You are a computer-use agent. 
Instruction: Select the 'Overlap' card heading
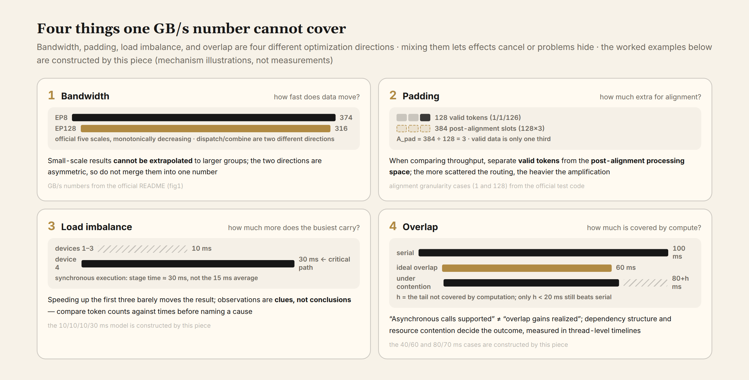coord(420,227)
